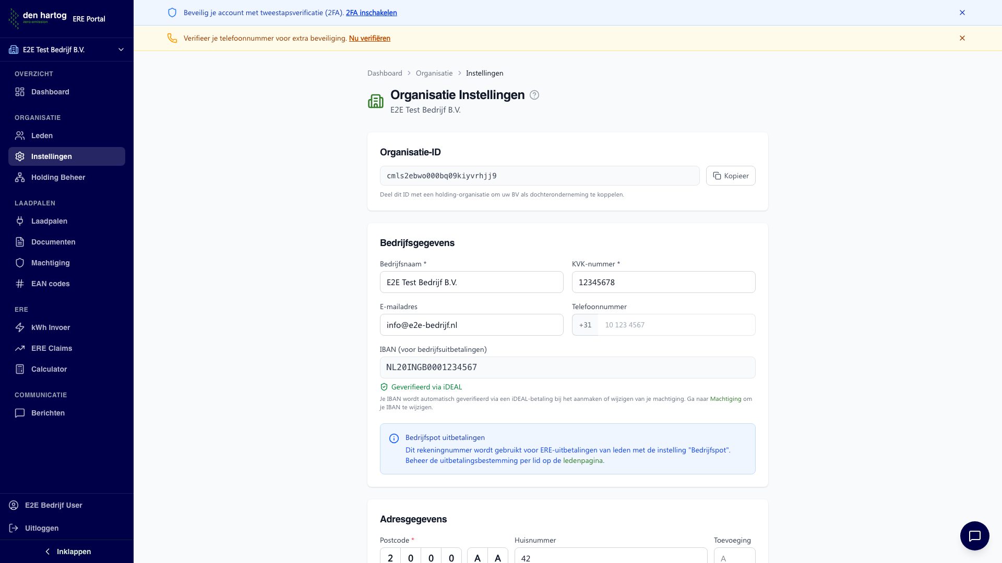Open the ledenpagina link in the info box
Viewport: 1002px width, 563px height.
click(x=583, y=460)
